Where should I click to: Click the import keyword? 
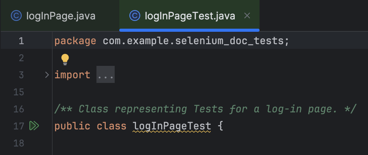72,75
